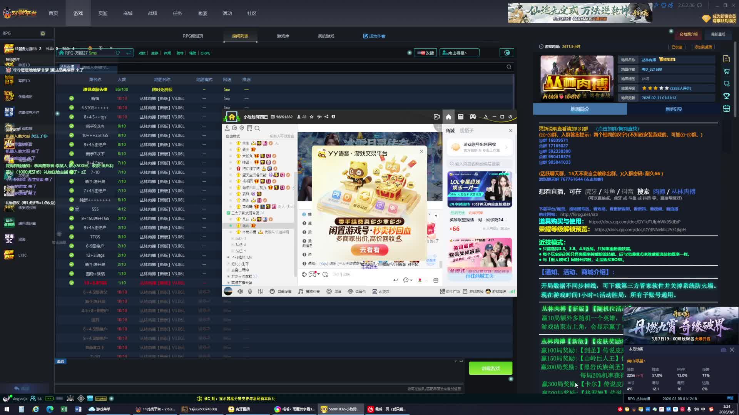The width and height of the screenshot is (739, 415).
Task: Click the YY home icon in titlebar
Action: click(x=448, y=117)
